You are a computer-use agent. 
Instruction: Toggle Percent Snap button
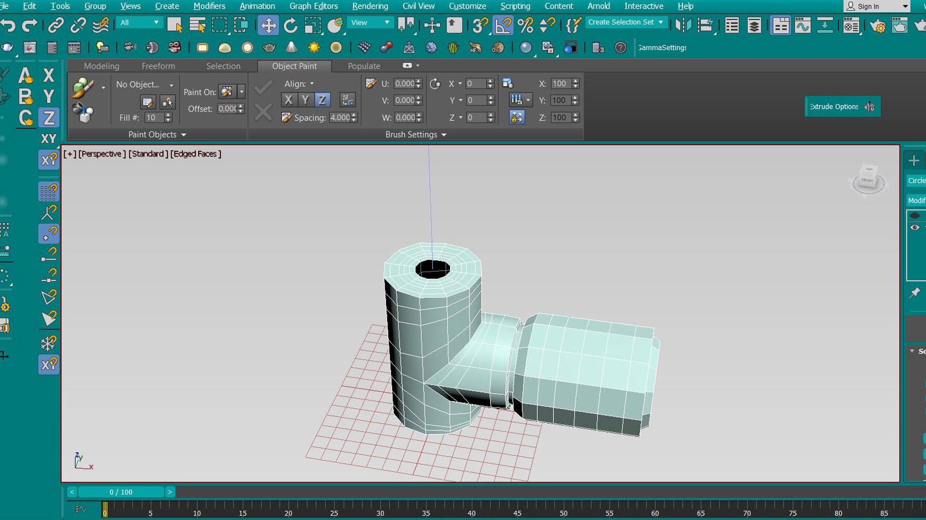coord(525,25)
